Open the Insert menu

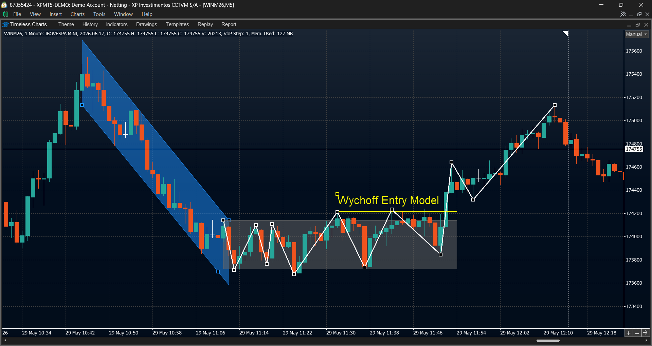[x=56, y=14]
